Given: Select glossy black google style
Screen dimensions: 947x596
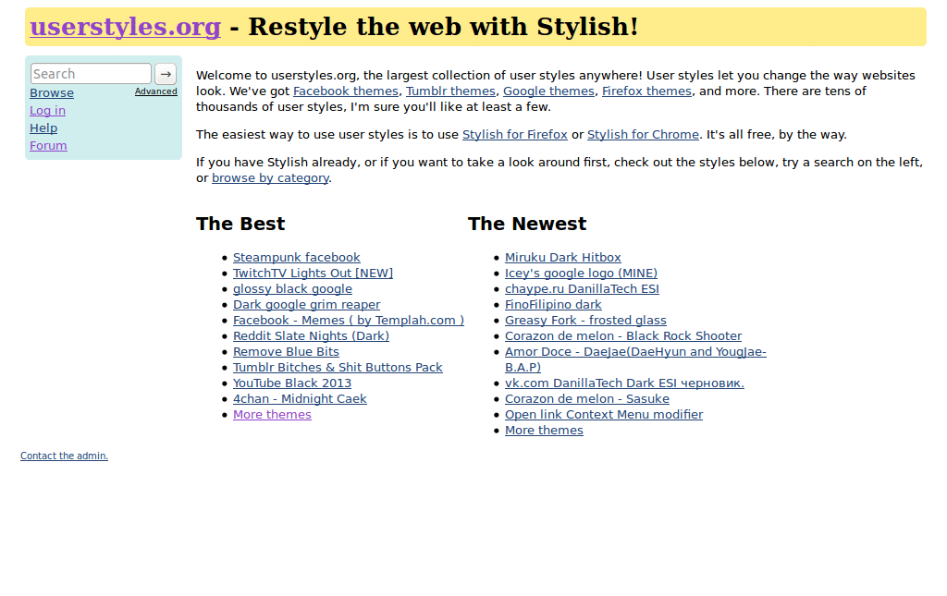Looking at the screenshot, I should 292,289.
